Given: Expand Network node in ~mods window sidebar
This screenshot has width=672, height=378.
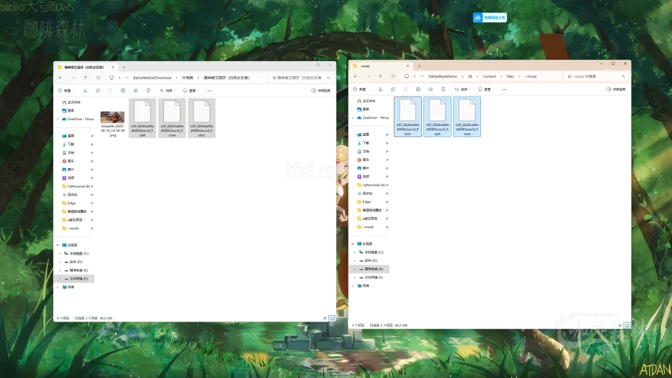Looking at the screenshot, I should [x=352, y=286].
